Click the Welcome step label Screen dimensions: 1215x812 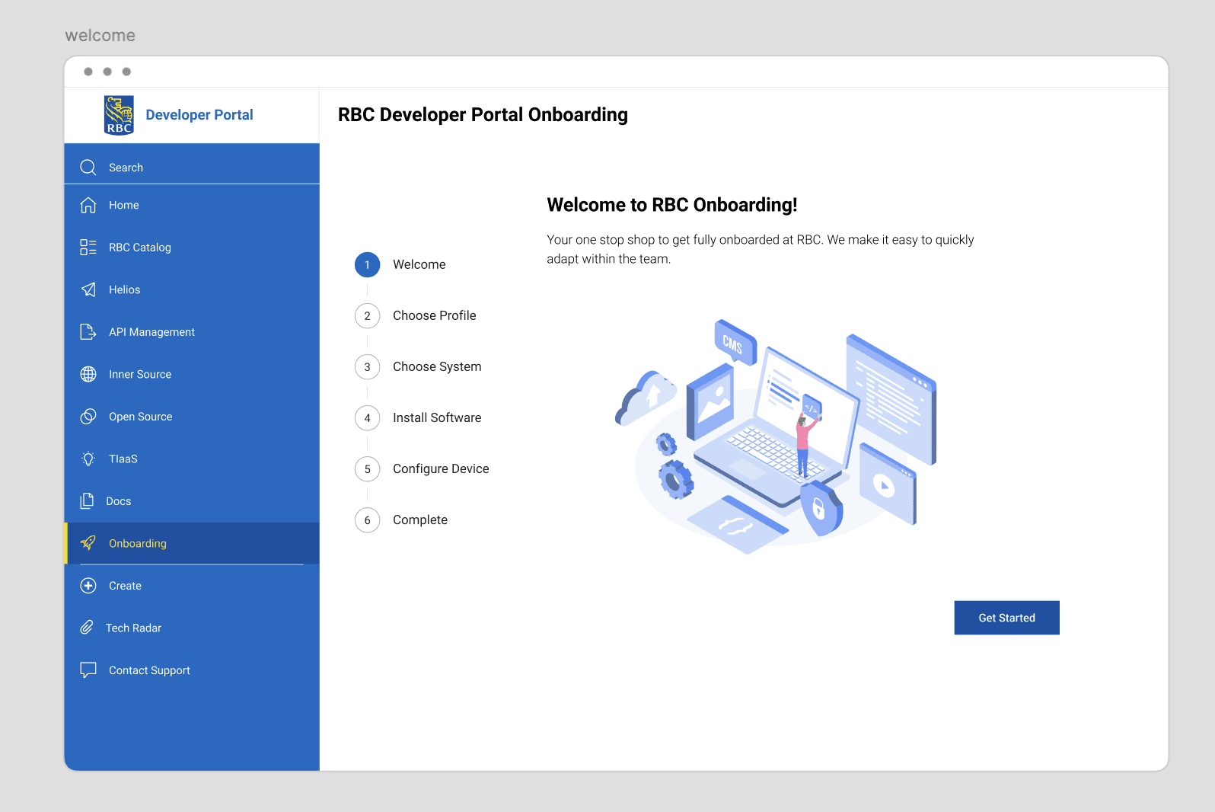point(419,264)
